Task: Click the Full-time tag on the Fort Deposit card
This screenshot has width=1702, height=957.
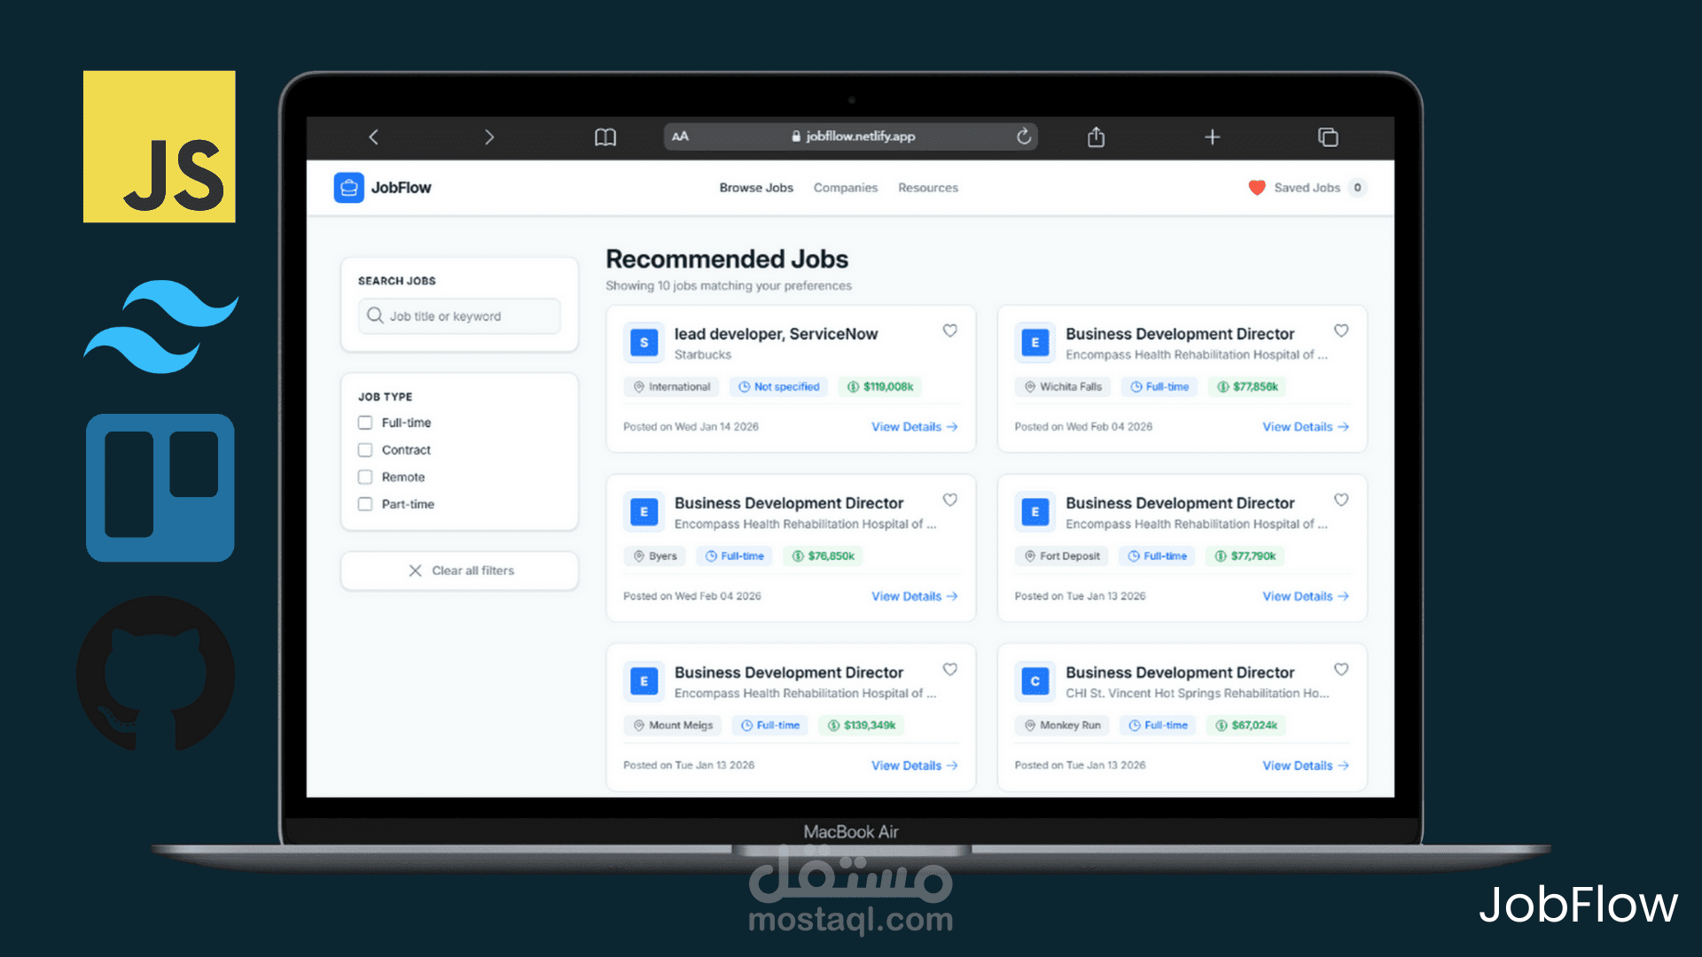Action: [x=1157, y=556]
